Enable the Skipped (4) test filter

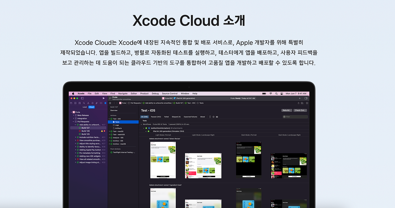176,117
